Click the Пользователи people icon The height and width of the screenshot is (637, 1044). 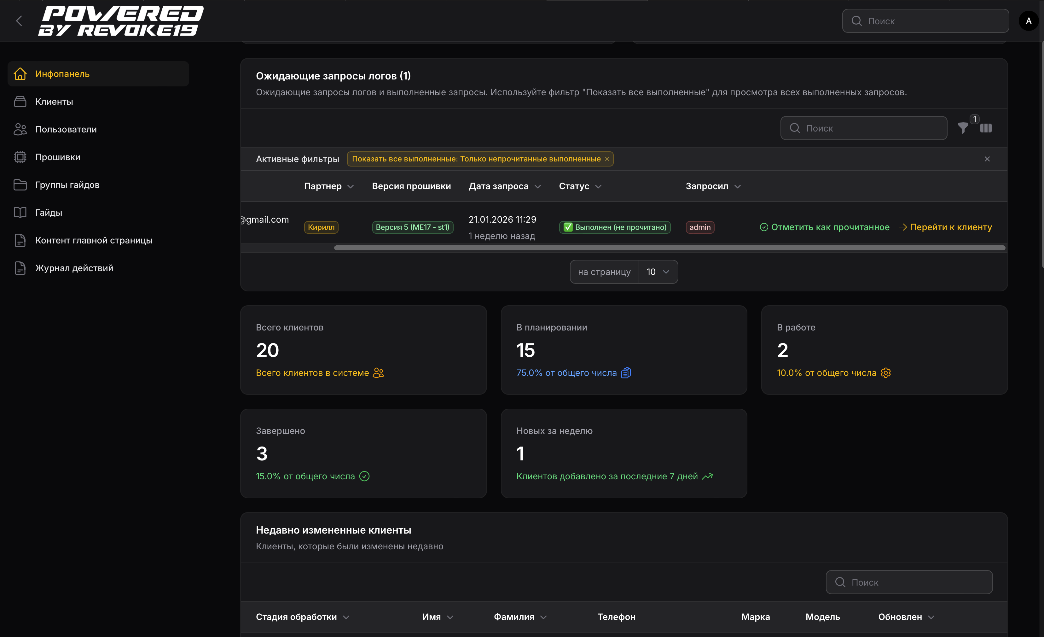20,129
